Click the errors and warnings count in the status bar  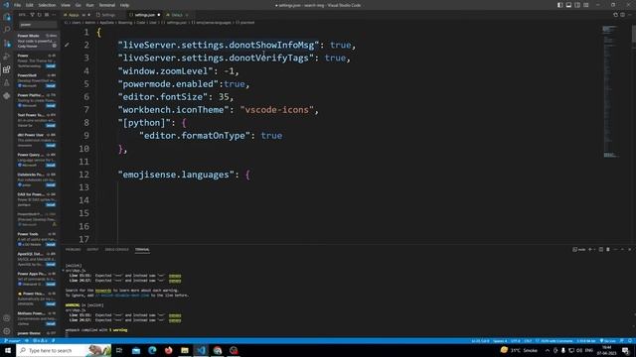tap(41, 341)
